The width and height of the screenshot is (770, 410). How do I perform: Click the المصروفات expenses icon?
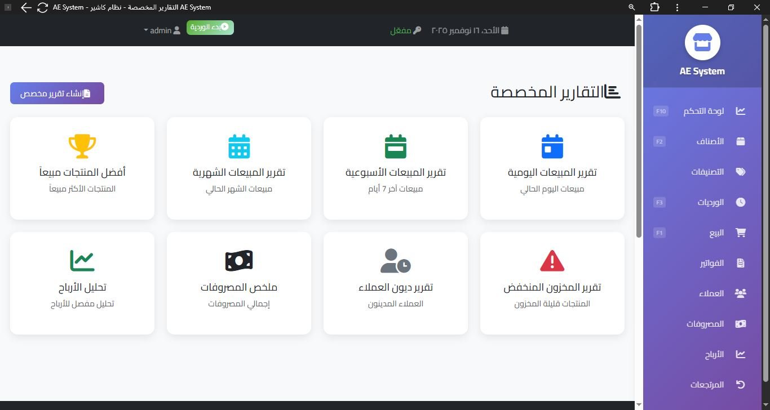tap(741, 323)
